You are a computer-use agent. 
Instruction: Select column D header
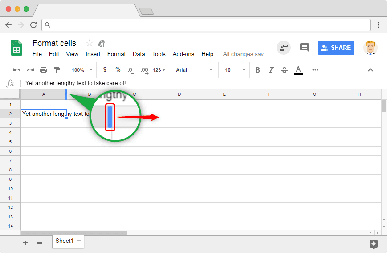coord(179,94)
